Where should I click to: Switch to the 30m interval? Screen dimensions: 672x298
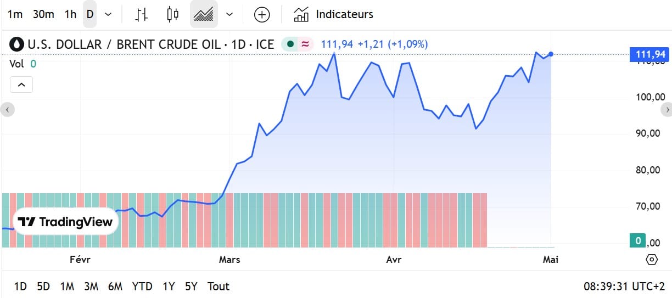point(43,14)
